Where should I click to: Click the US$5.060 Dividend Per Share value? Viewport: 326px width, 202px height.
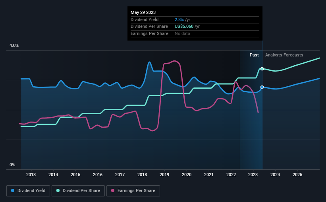click(x=184, y=27)
